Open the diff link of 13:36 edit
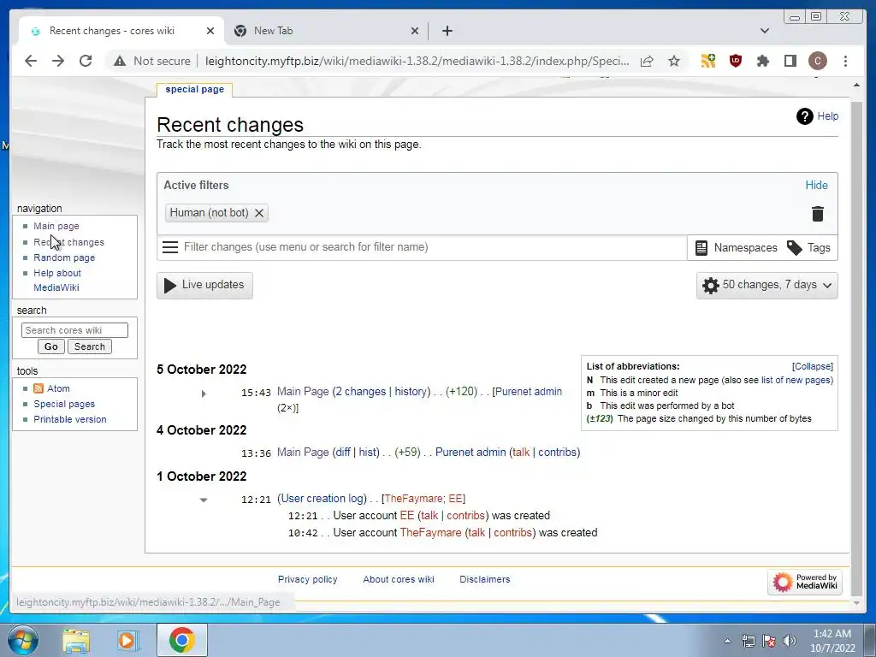The width and height of the screenshot is (876, 657). click(x=343, y=452)
